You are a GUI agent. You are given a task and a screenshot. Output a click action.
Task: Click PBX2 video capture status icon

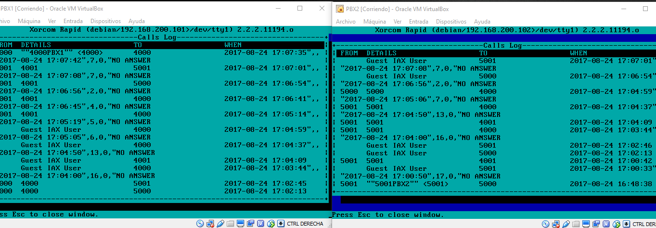(596, 224)
